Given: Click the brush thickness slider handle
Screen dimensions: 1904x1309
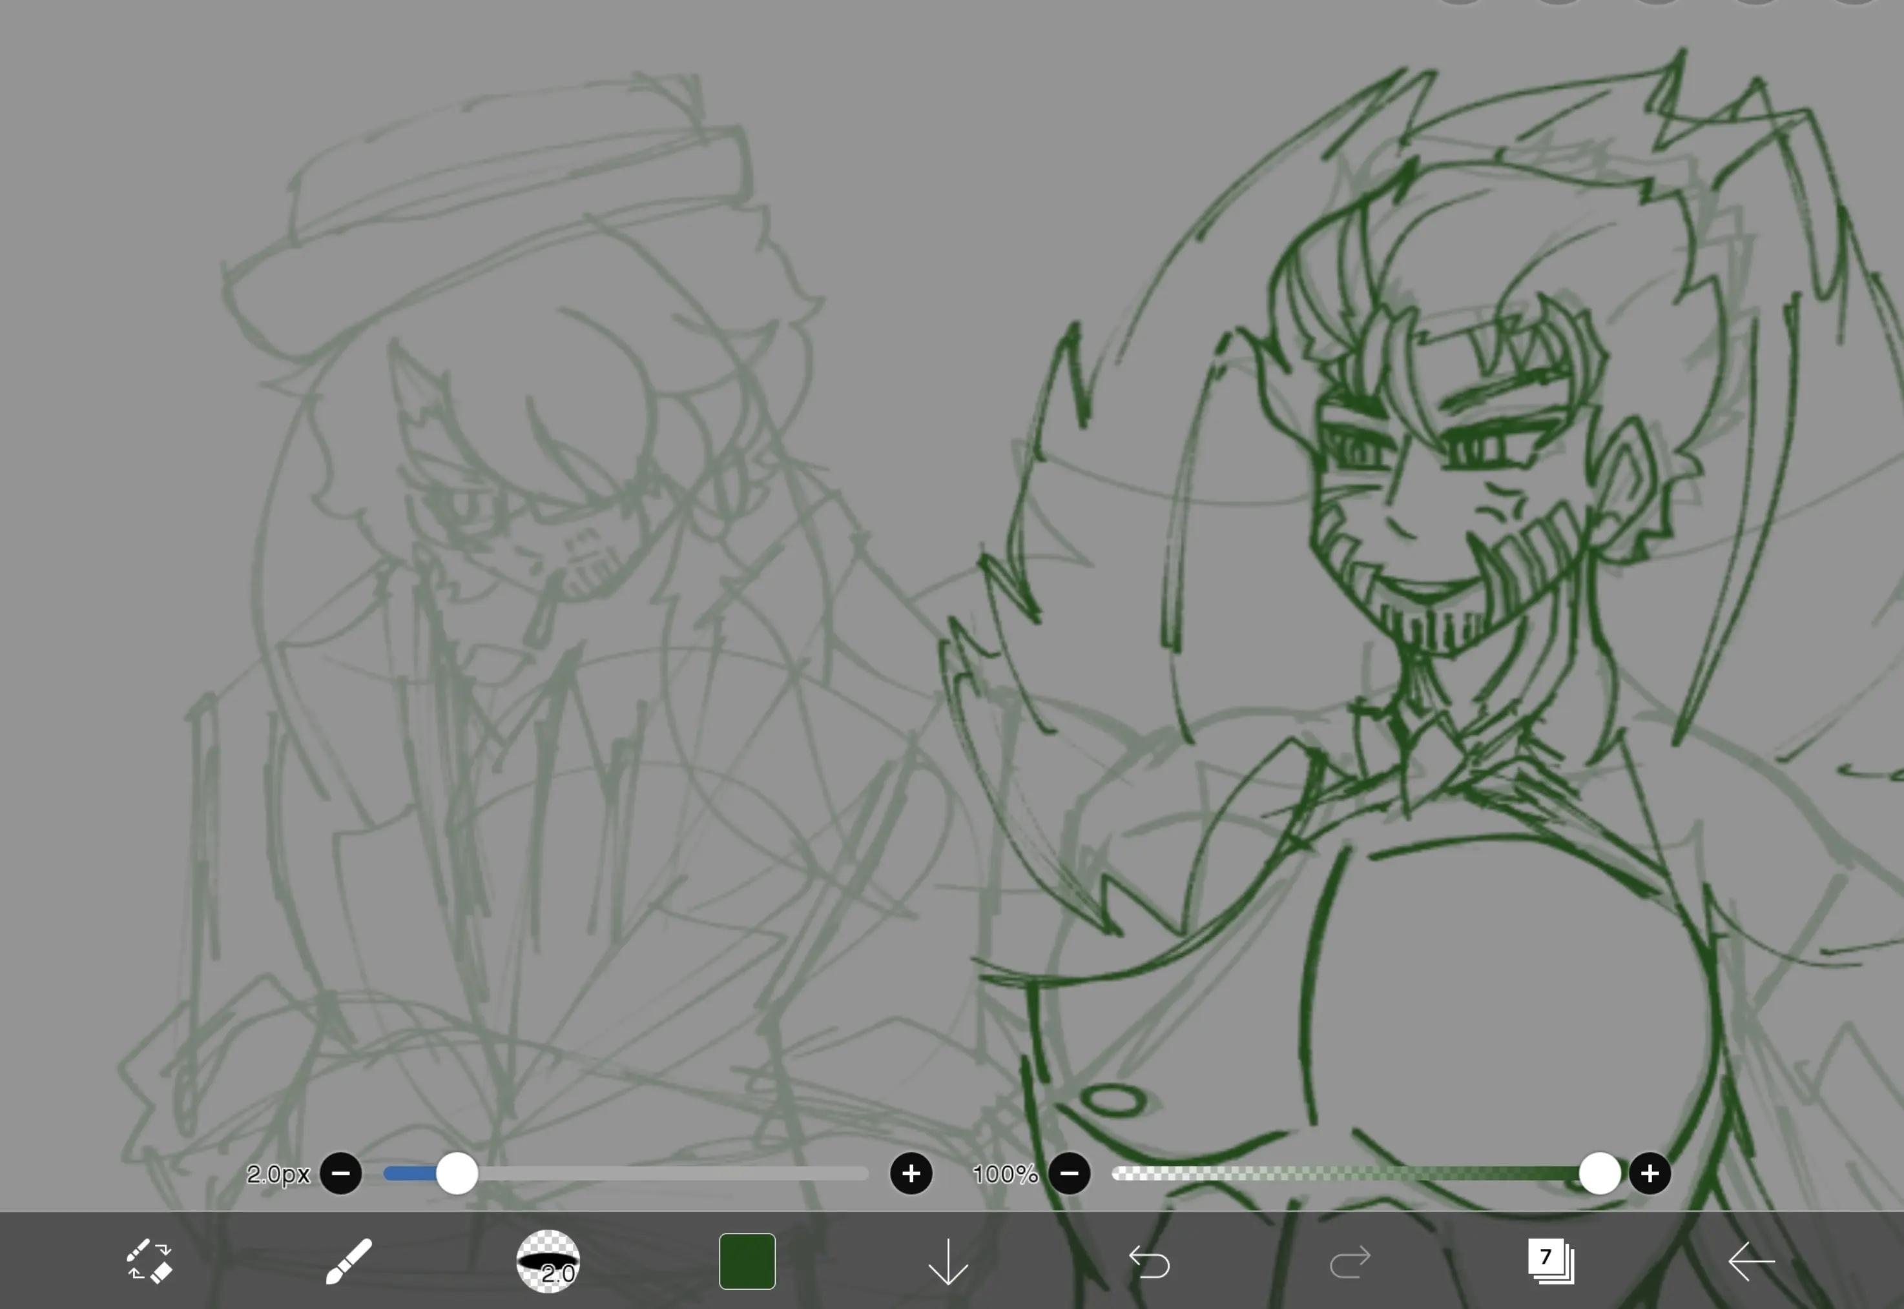Looking at the screenshot, I should click(457, 1173).
